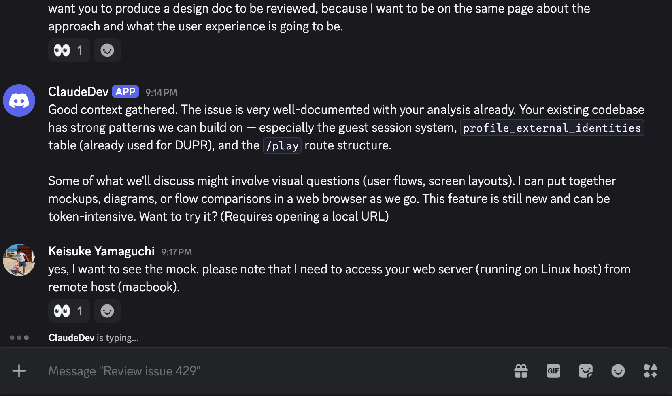Click the 9:17 PM message timestamp
This screenshot has height=396, width=672.
coord(177,252)
